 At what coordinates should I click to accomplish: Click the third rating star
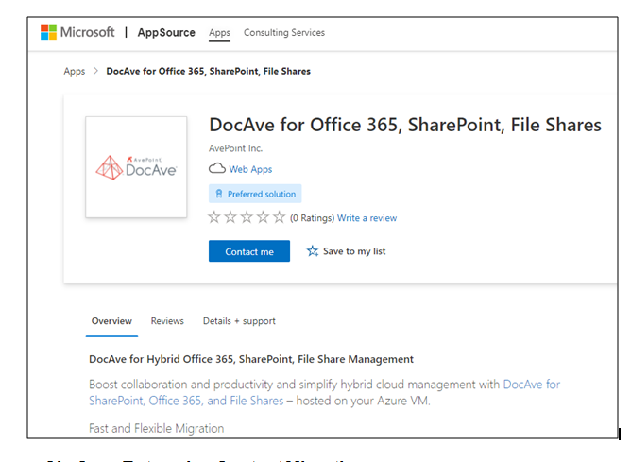coord(247,217)
